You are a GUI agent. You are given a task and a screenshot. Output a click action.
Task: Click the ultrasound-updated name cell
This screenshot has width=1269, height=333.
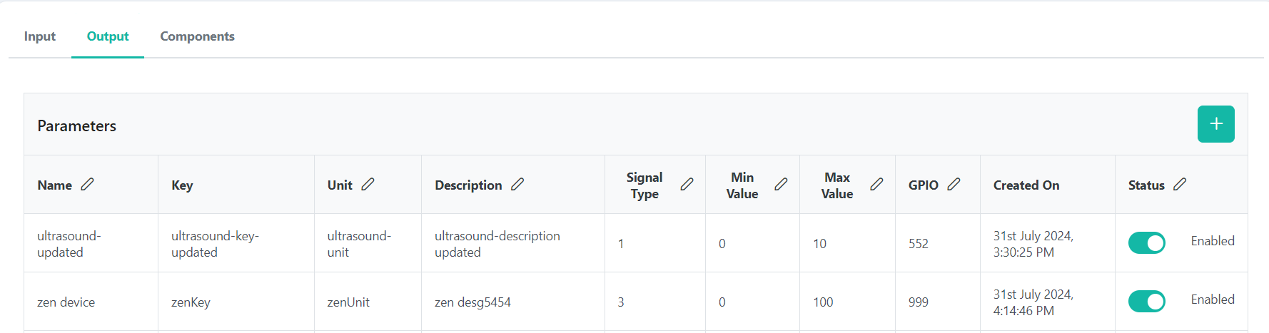click(x=69, y=244)
